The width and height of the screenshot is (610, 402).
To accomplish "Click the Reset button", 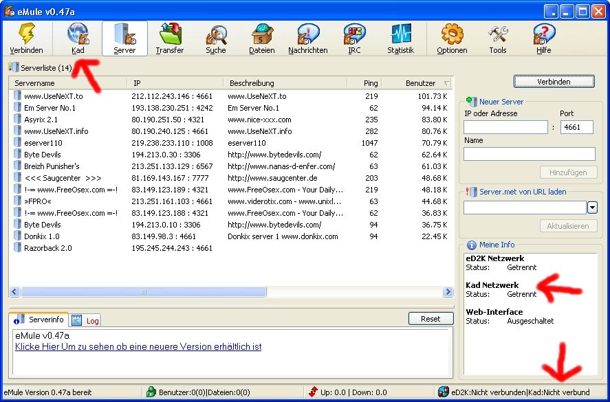I will [431, 319].
